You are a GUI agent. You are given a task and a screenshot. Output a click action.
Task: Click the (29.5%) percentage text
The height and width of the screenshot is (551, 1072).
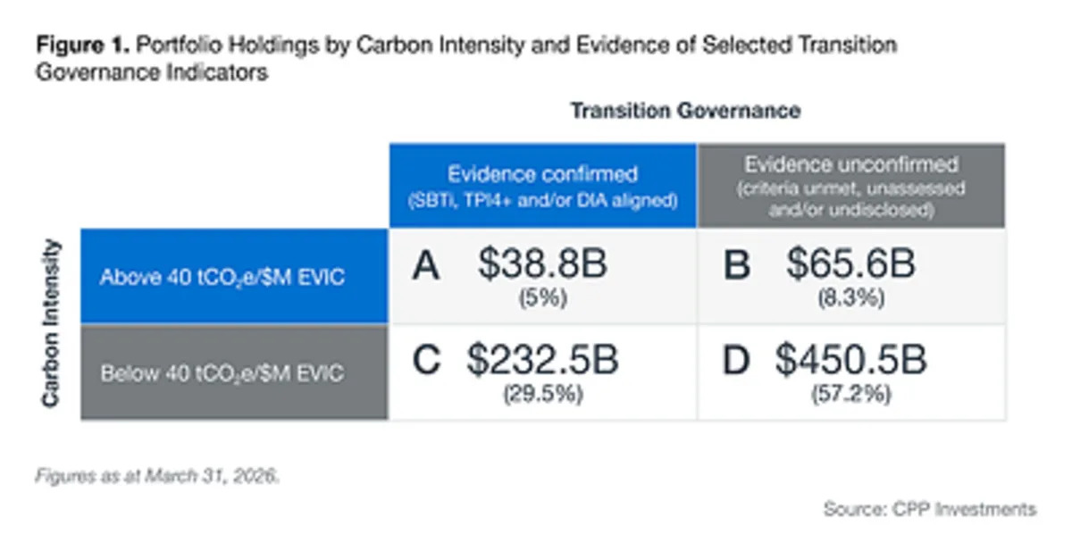tap(543, 394)
